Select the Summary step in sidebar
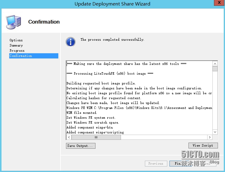Image resolution: width=225 pixels, height=172 pixels. point(16,46)
